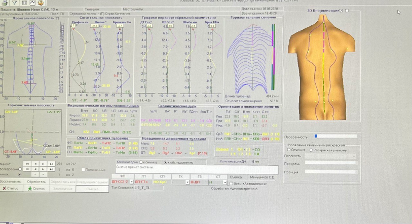Click the ГП column header
412x224 pixels.
pyautogui.click(x=143, y=176)
